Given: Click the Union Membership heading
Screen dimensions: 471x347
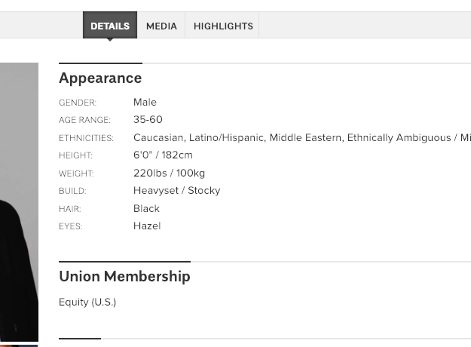Looking at the screenshot, I should pos(124,276).
